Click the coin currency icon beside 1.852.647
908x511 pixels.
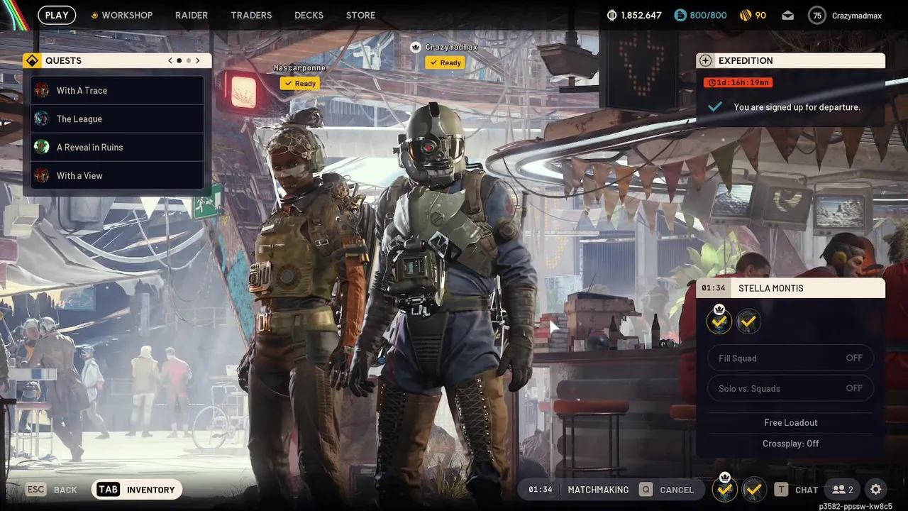click(x=613, y=15)
